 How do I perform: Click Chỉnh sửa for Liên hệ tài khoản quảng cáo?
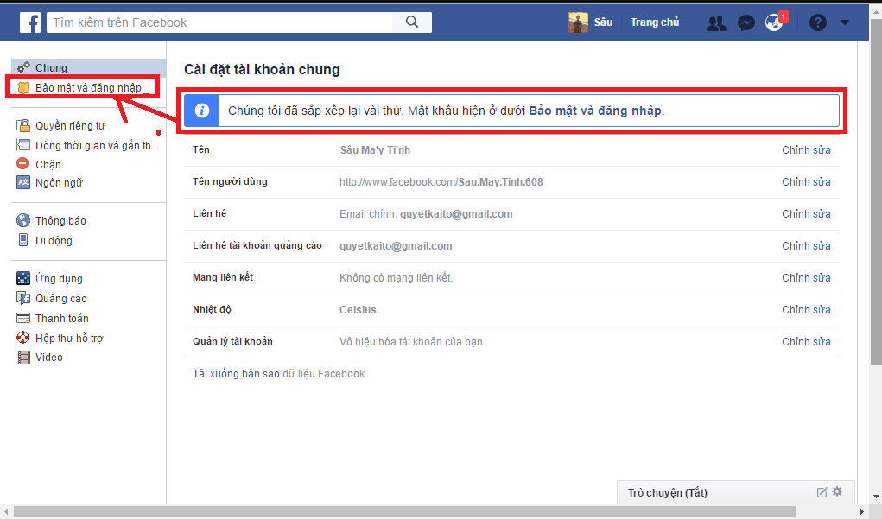[x=806, y=246]
